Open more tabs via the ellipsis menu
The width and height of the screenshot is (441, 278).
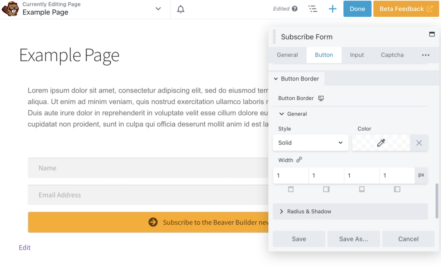click(x=425, y=55)
